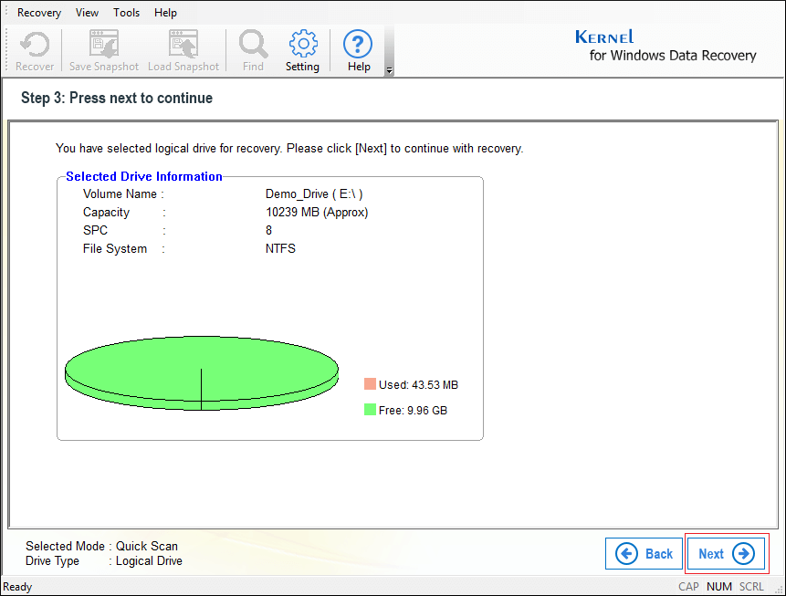786x596 pixels.
Task: Click the Free: 9.96 GB label
Action: click(x=413, y=410)
